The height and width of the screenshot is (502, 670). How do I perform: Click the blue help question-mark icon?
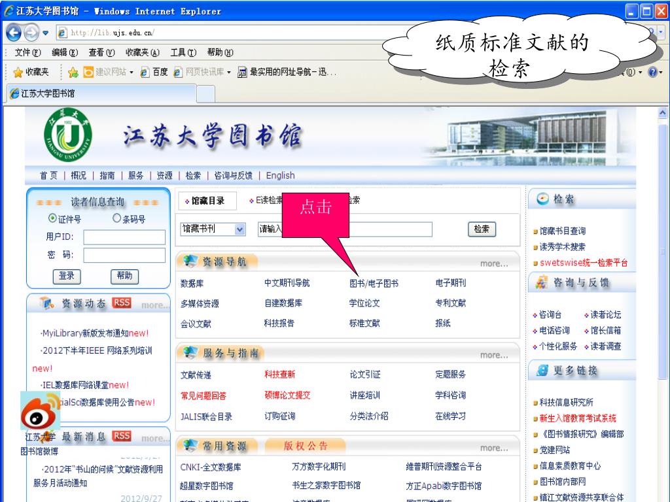point(652,72)
